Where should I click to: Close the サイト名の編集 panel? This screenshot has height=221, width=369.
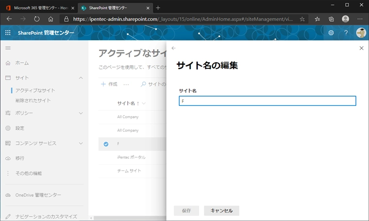click(361, 48)
